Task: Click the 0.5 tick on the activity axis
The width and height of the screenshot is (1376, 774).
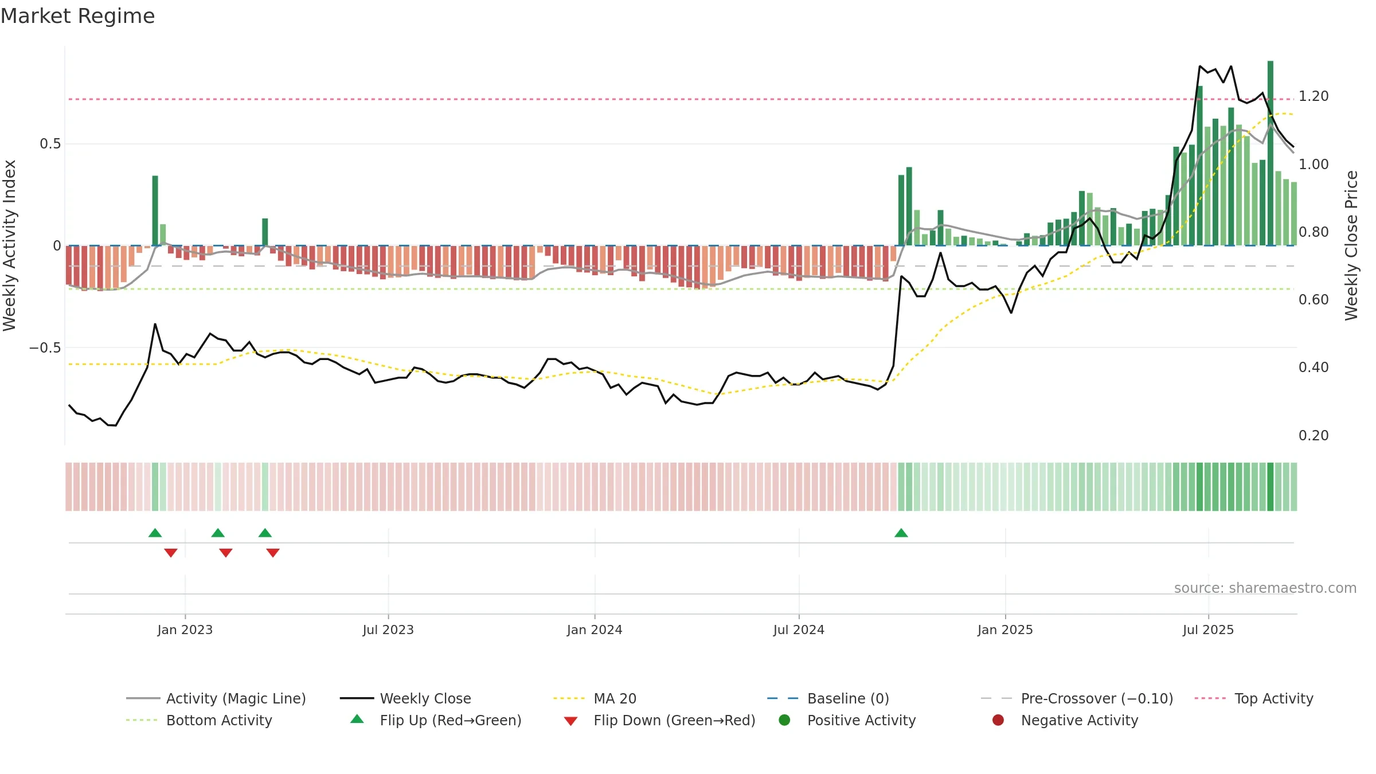Action: tap(50, 144)
